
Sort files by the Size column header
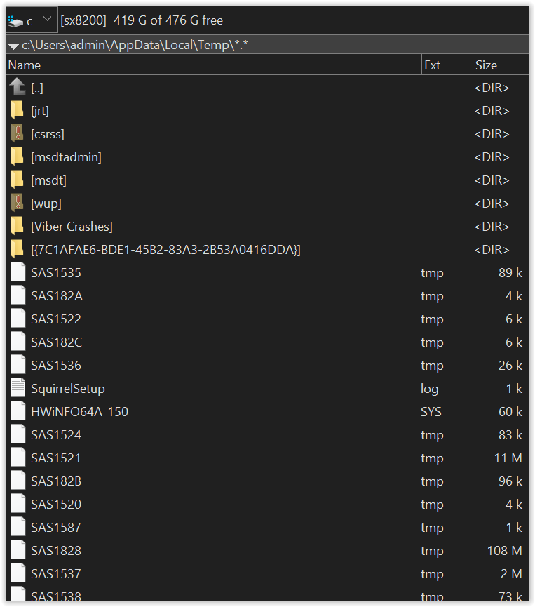(x=499, y=65)
